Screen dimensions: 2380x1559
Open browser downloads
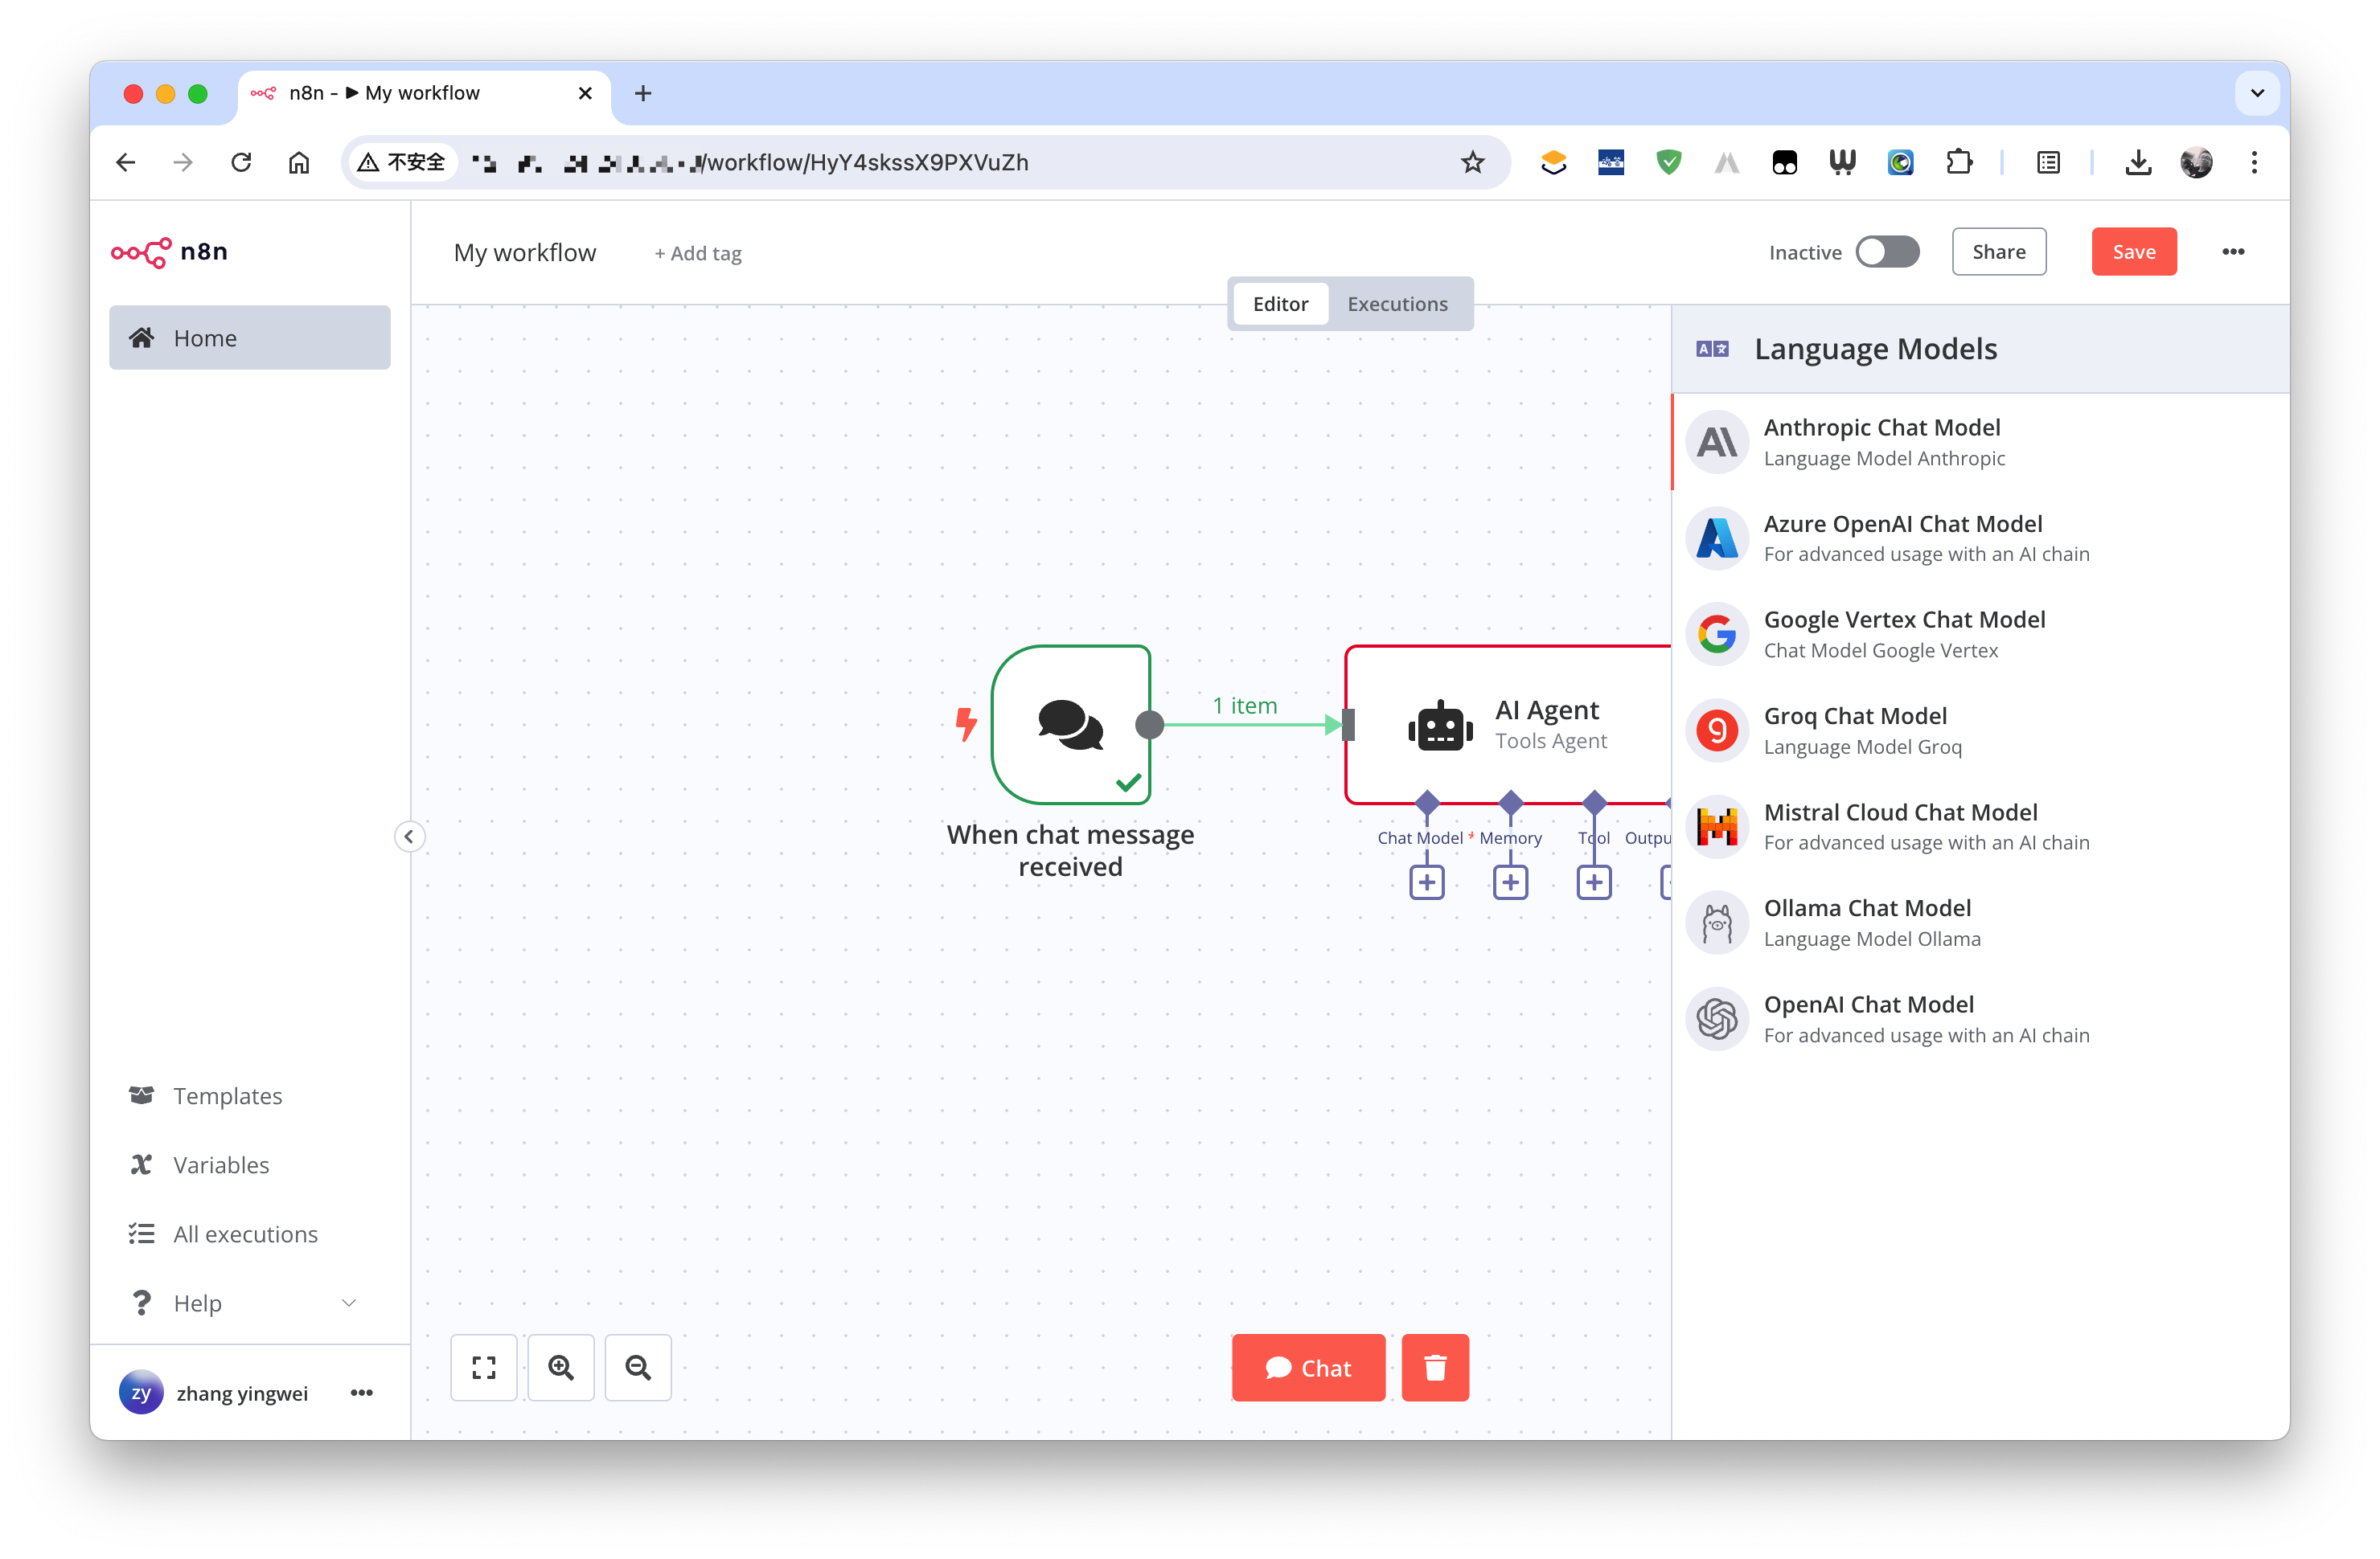(x=2138, y=162)
